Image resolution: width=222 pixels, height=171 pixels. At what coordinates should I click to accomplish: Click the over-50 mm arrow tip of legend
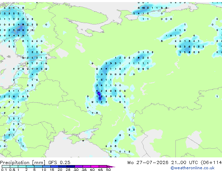point(111,166)
